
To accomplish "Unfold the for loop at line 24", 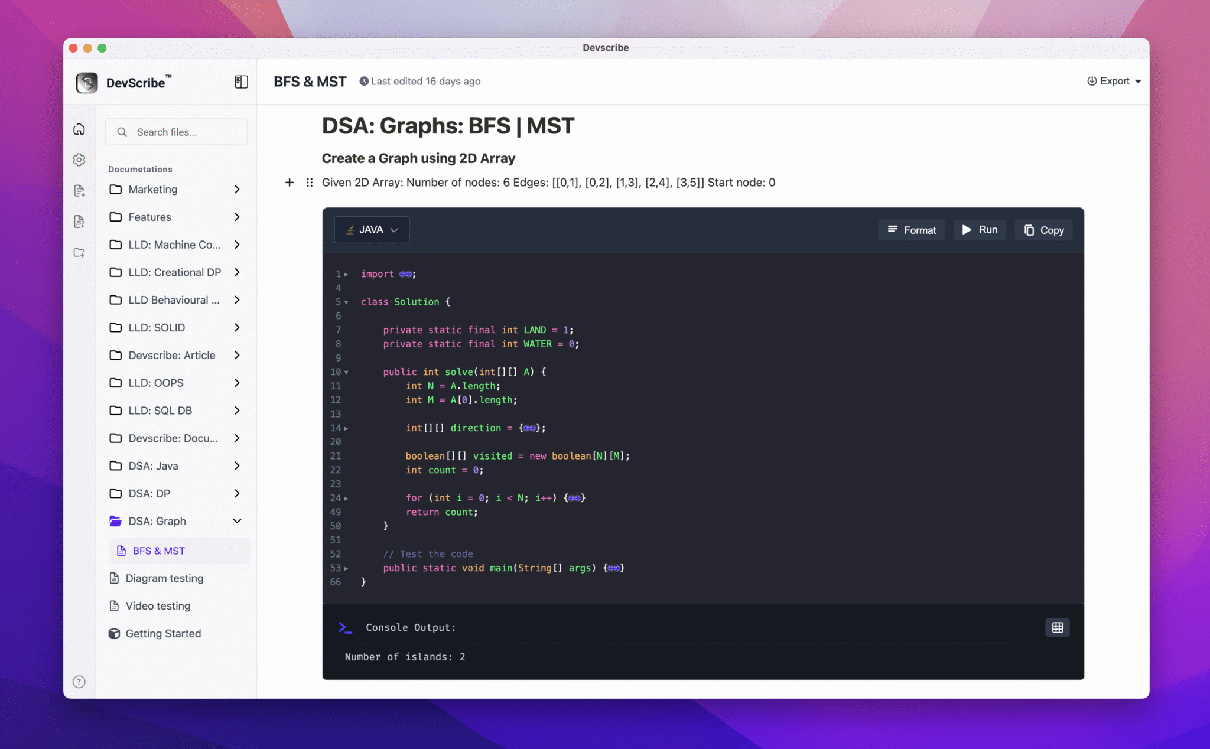I will point(346,499).
